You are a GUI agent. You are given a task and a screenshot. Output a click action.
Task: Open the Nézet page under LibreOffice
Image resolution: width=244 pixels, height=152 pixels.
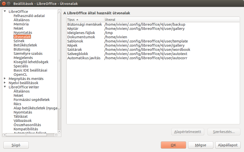18,28
